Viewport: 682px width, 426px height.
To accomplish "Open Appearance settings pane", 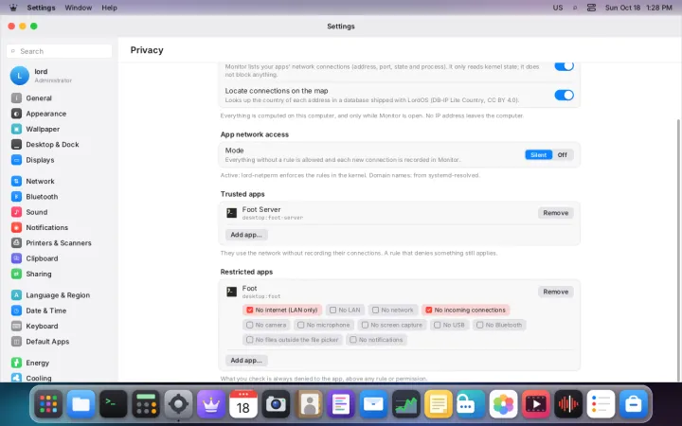I will (59, 114).
